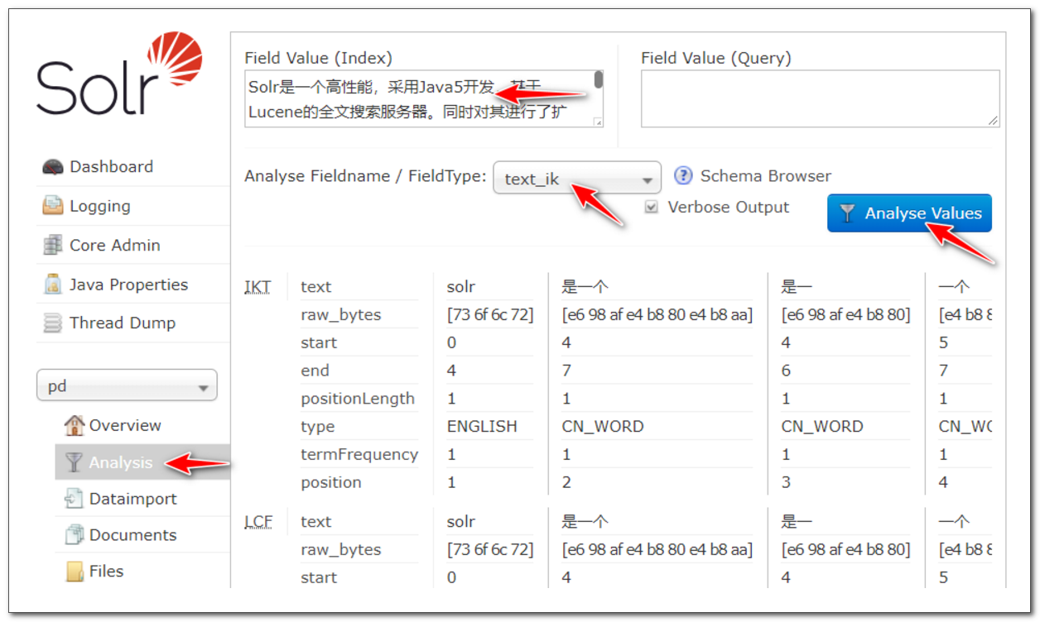Open the Dataimport label

point(133,499)
